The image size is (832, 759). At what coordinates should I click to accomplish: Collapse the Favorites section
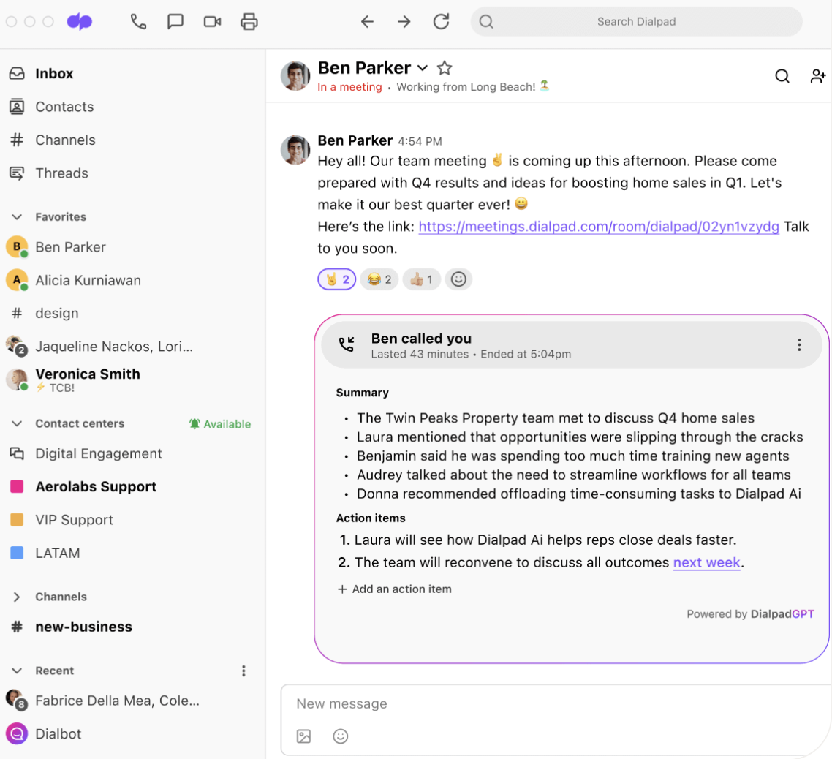17,217
